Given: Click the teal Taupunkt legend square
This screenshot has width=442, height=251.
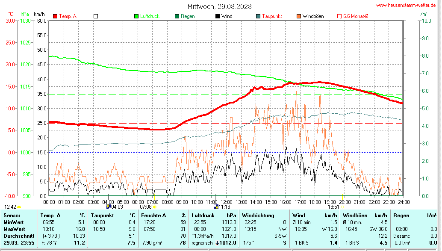Looking at the screenshot, I should 258,16.
